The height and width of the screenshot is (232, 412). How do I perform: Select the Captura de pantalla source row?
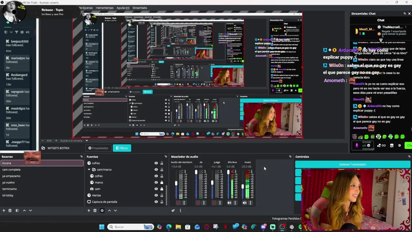click(x=126, y=202)
